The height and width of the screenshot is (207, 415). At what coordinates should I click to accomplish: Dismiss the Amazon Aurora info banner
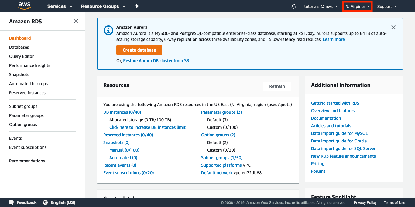click(393, 27)
